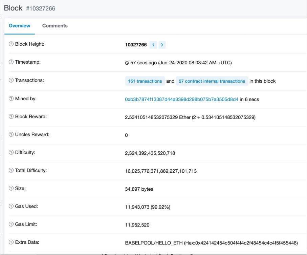307x255 pixels.
Task: Select the Overview tab
Action: pos(19,26)
